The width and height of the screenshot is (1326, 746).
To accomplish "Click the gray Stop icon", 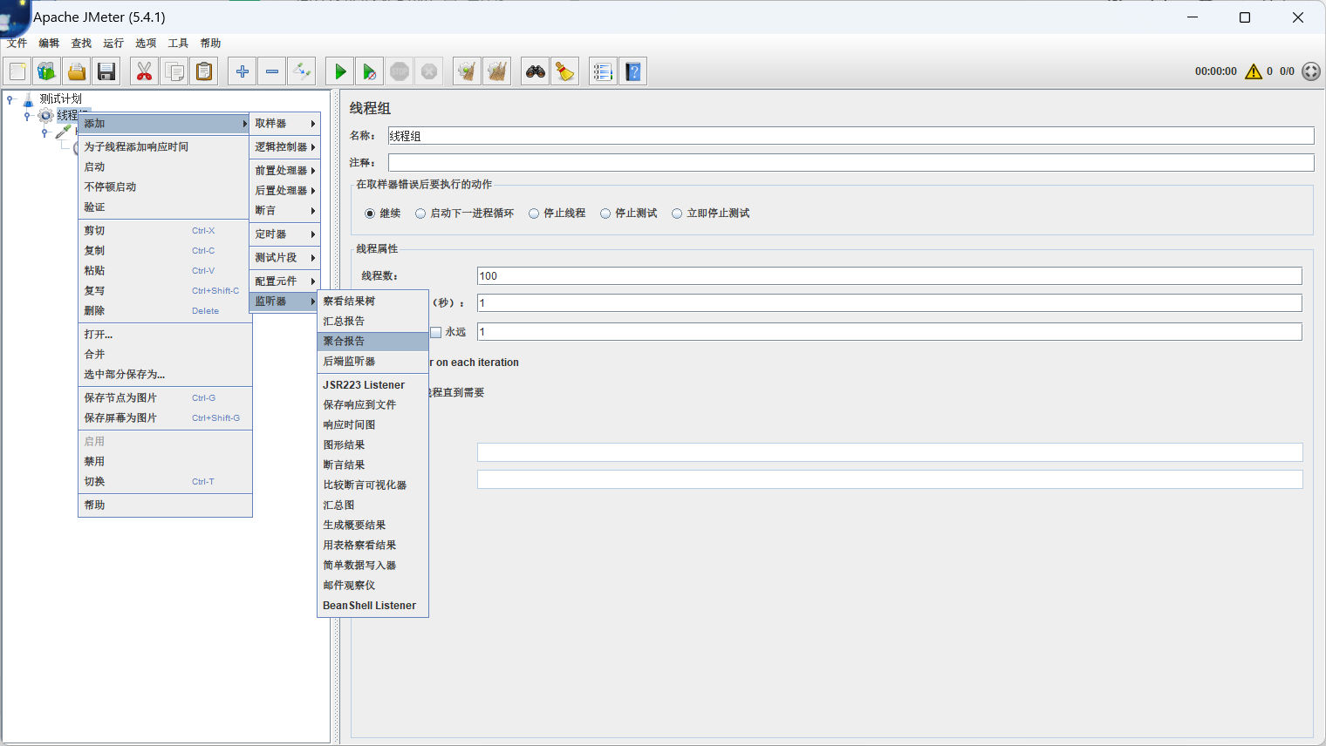I will (x=400, y=71).
